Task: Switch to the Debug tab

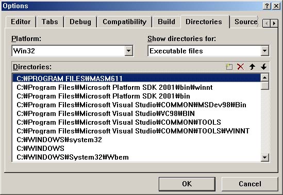Action: click(80, 22)
